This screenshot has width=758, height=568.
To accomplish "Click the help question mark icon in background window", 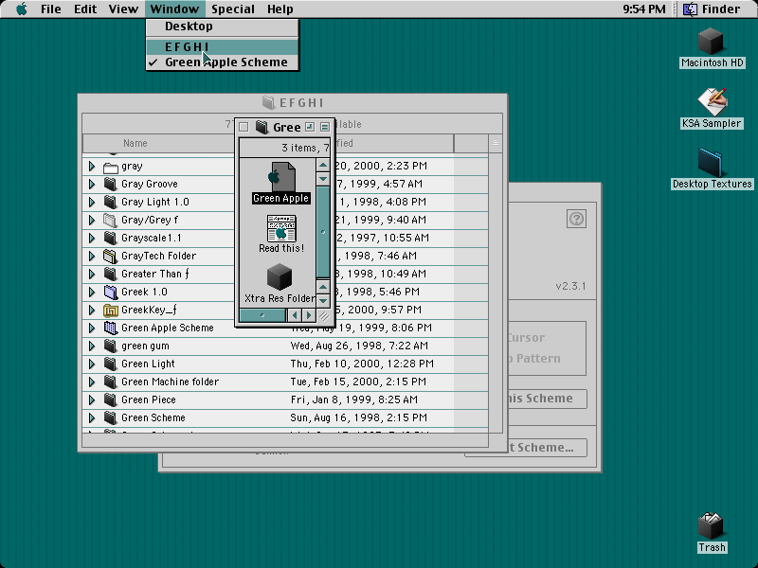I will 576,219.
